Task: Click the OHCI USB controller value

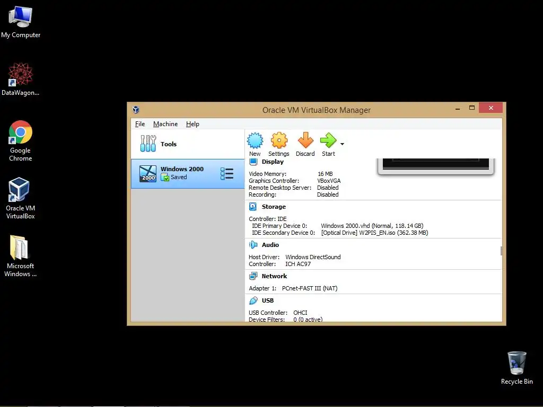Action: [x=300, y=313]
